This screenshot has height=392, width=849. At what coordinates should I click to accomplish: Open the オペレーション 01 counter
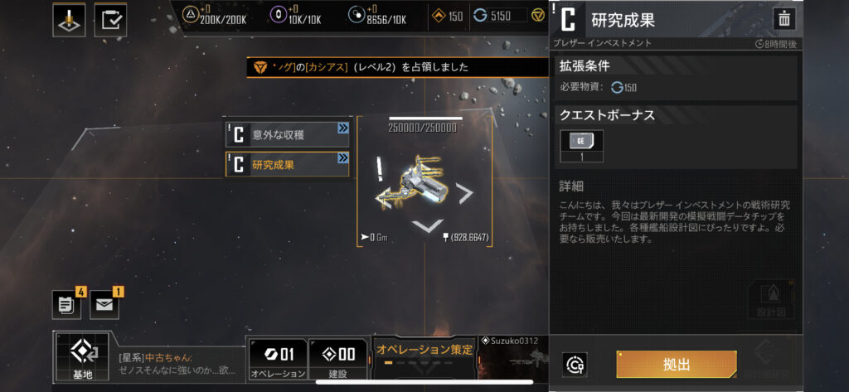[278, 360]
